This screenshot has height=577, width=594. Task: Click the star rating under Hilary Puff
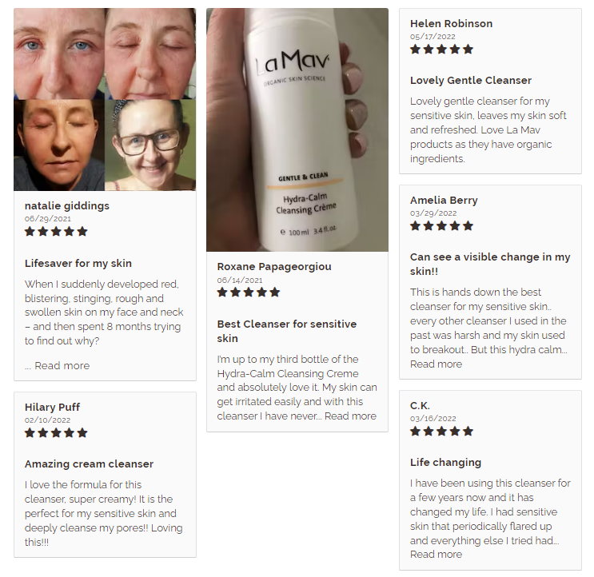(56, 433)
